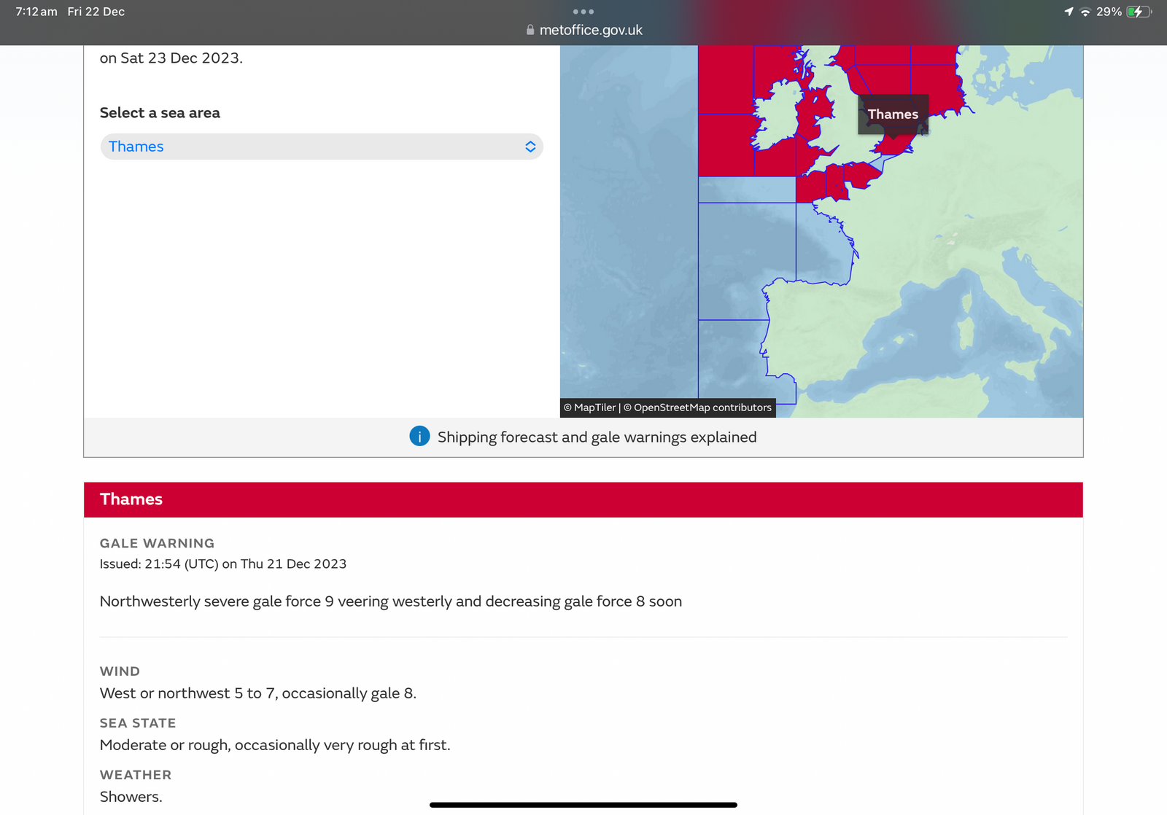This screenshot has height=815, width=1167.
Task: Tap the location arrow status icon
Action: click(x=1069, y=12)
